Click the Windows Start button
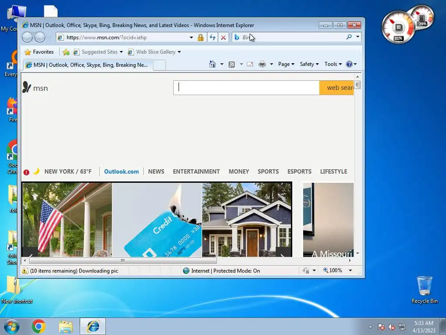This screenshot has width=446, height=335. (x=12, y=326)
